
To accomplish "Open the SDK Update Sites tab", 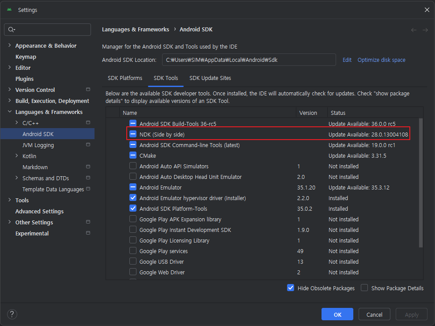I will coord(210,78).
